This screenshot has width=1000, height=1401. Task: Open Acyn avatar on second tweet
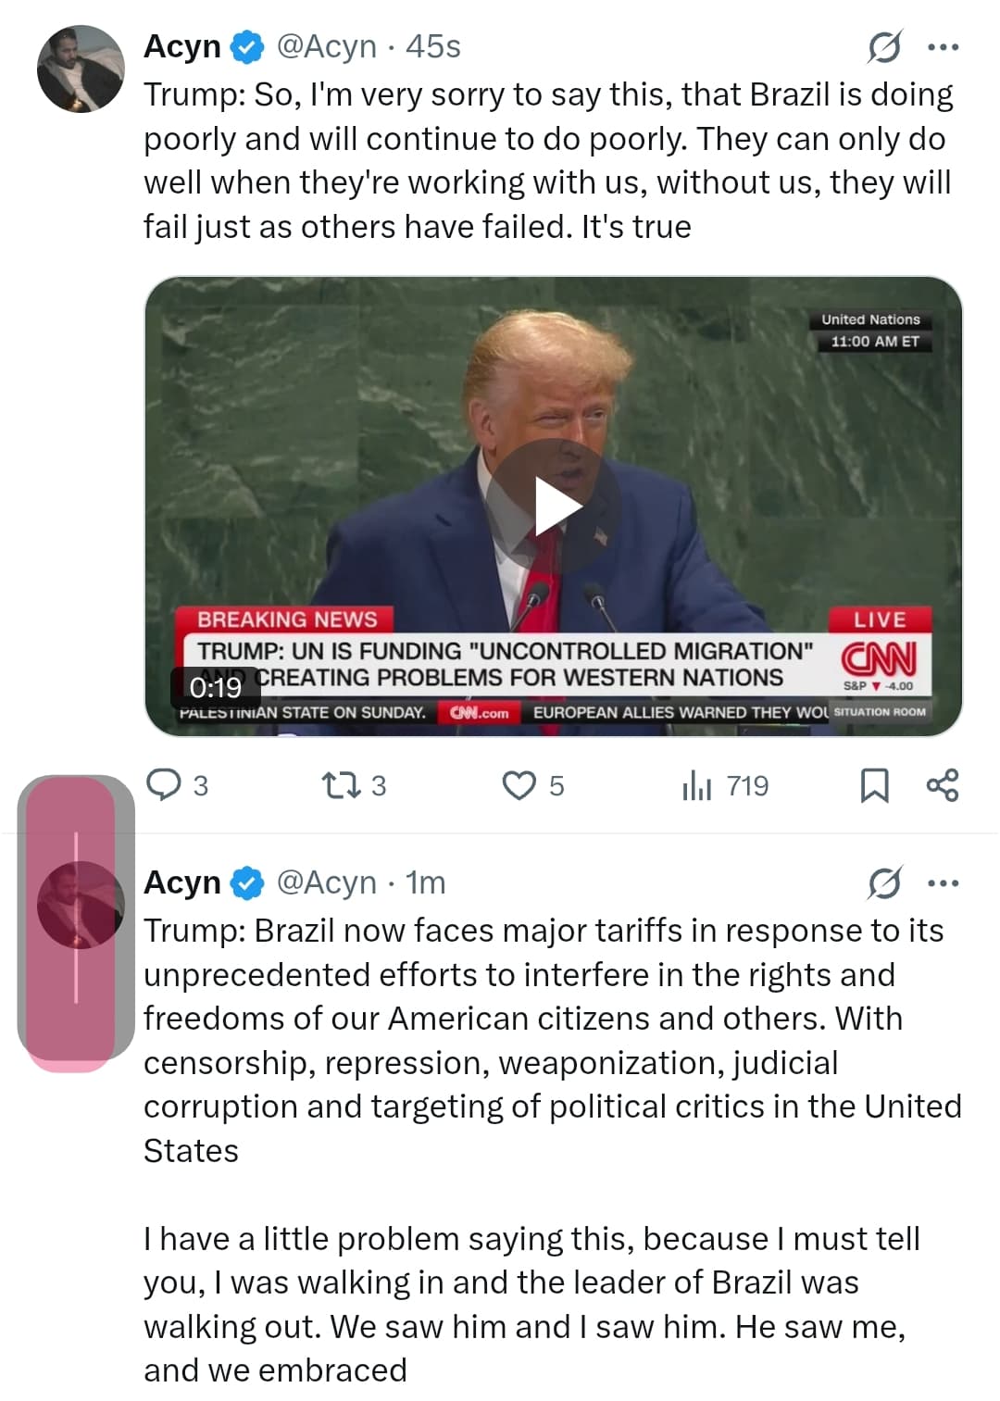click(x=81, y=905)
